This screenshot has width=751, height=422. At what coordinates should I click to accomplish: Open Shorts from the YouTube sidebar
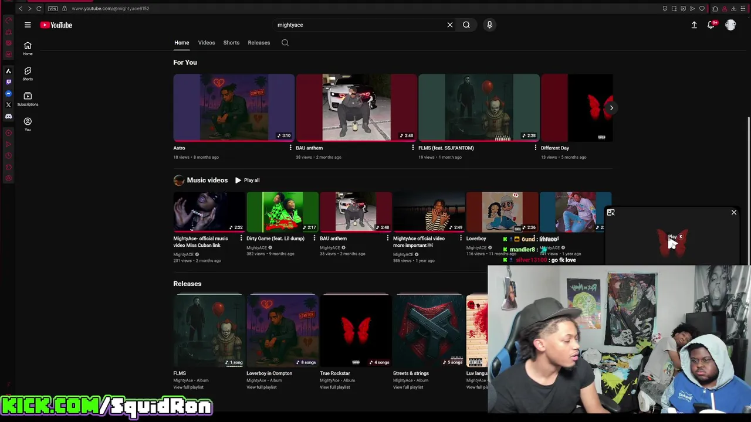28,73
